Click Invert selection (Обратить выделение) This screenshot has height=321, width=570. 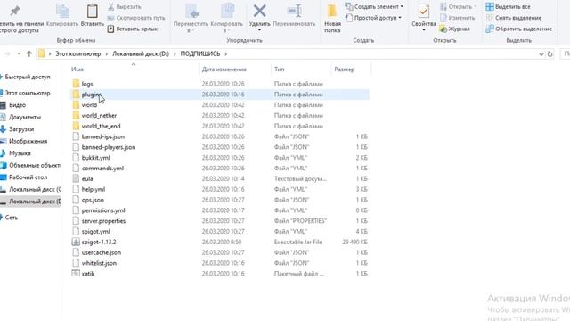519,29
